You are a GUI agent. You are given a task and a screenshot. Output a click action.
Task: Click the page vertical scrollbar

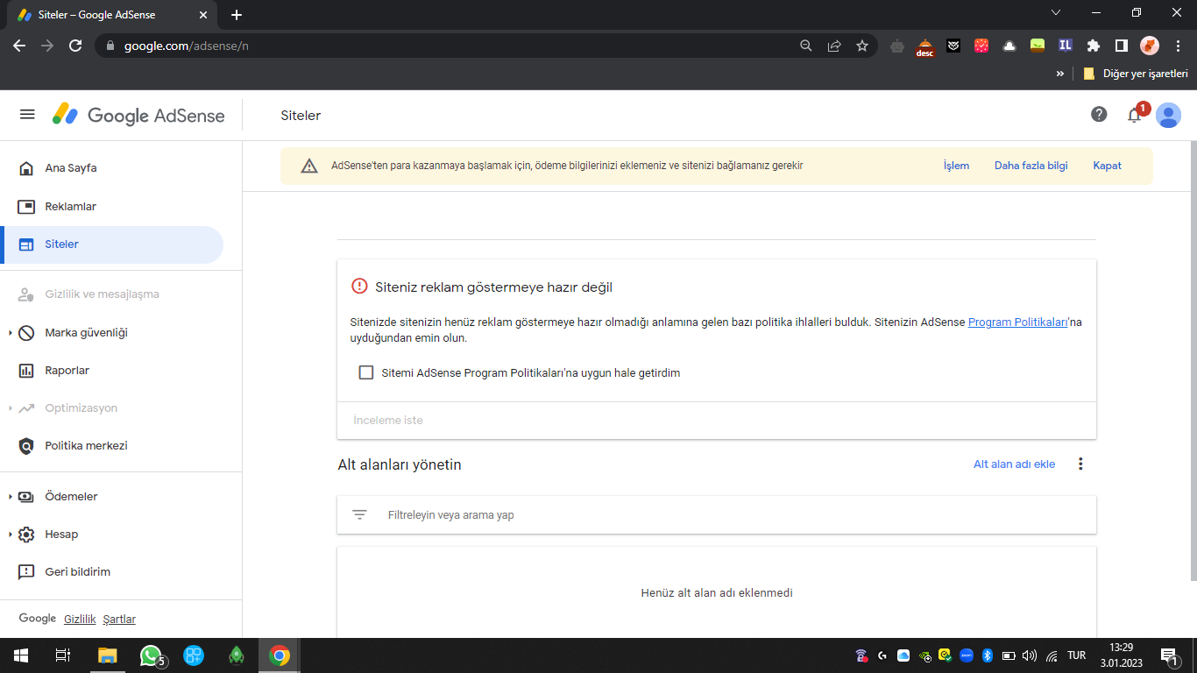click(x=1193, y=361)
